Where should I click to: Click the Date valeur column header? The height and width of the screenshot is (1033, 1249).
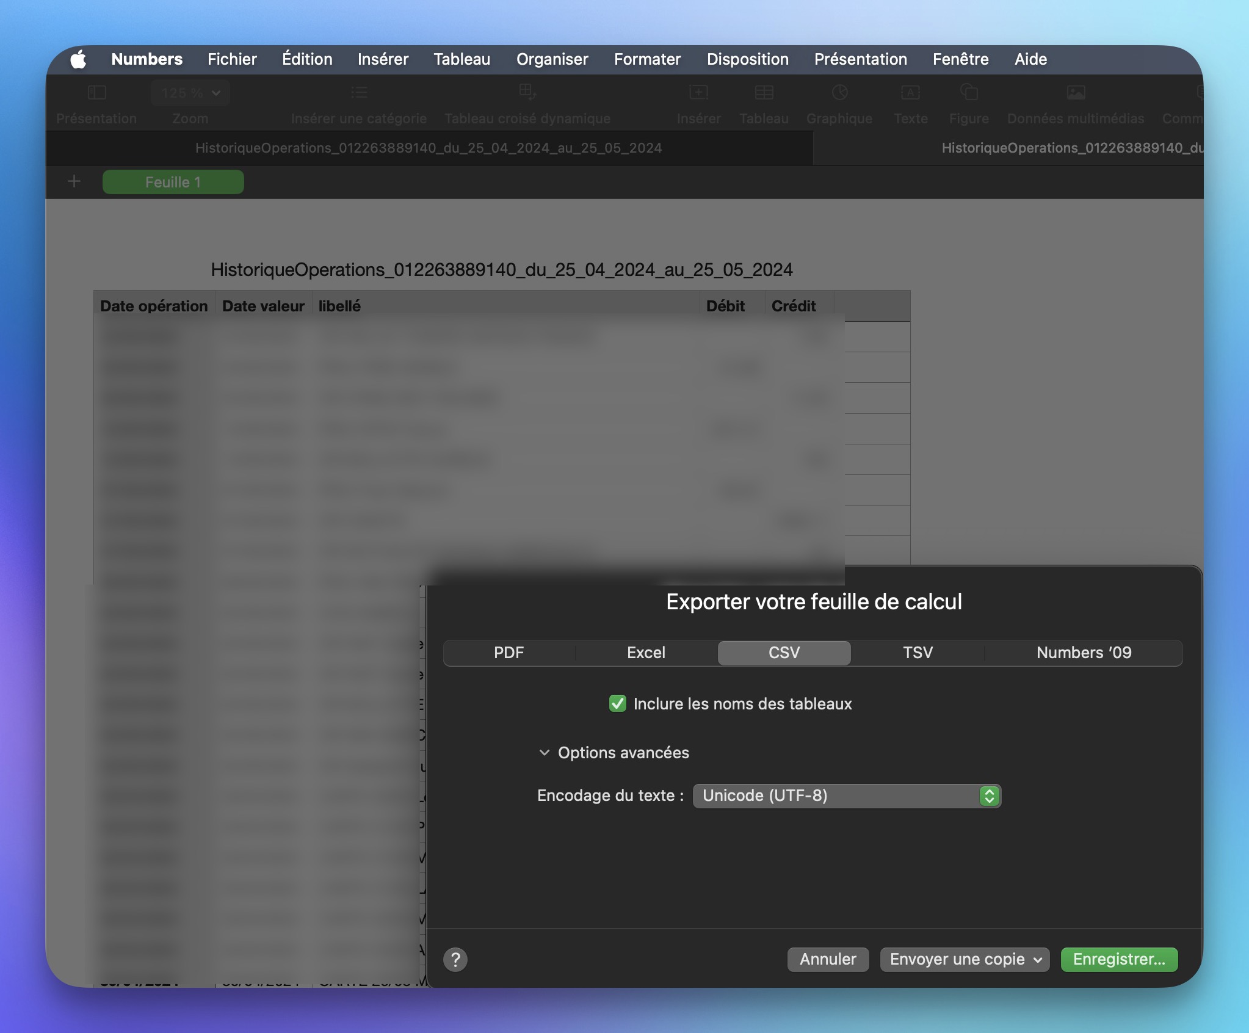click(x=263, y=306)
